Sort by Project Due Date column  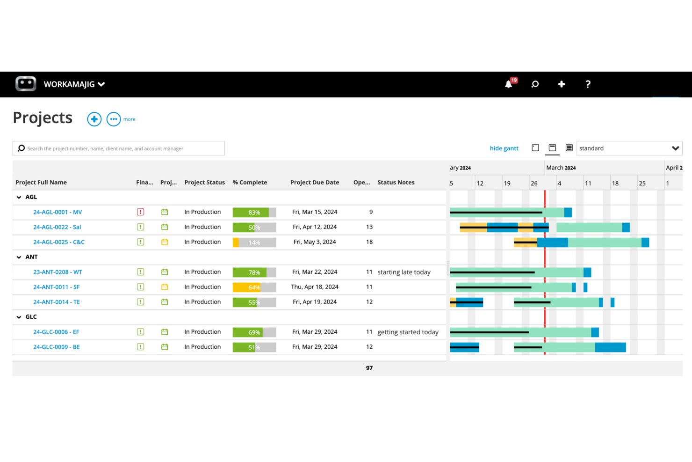point(315,183)
